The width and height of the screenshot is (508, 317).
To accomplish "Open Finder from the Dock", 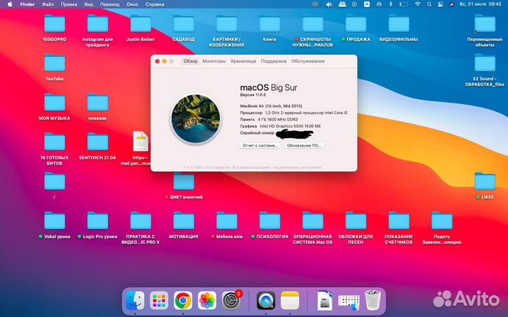I will click(135, 301).
